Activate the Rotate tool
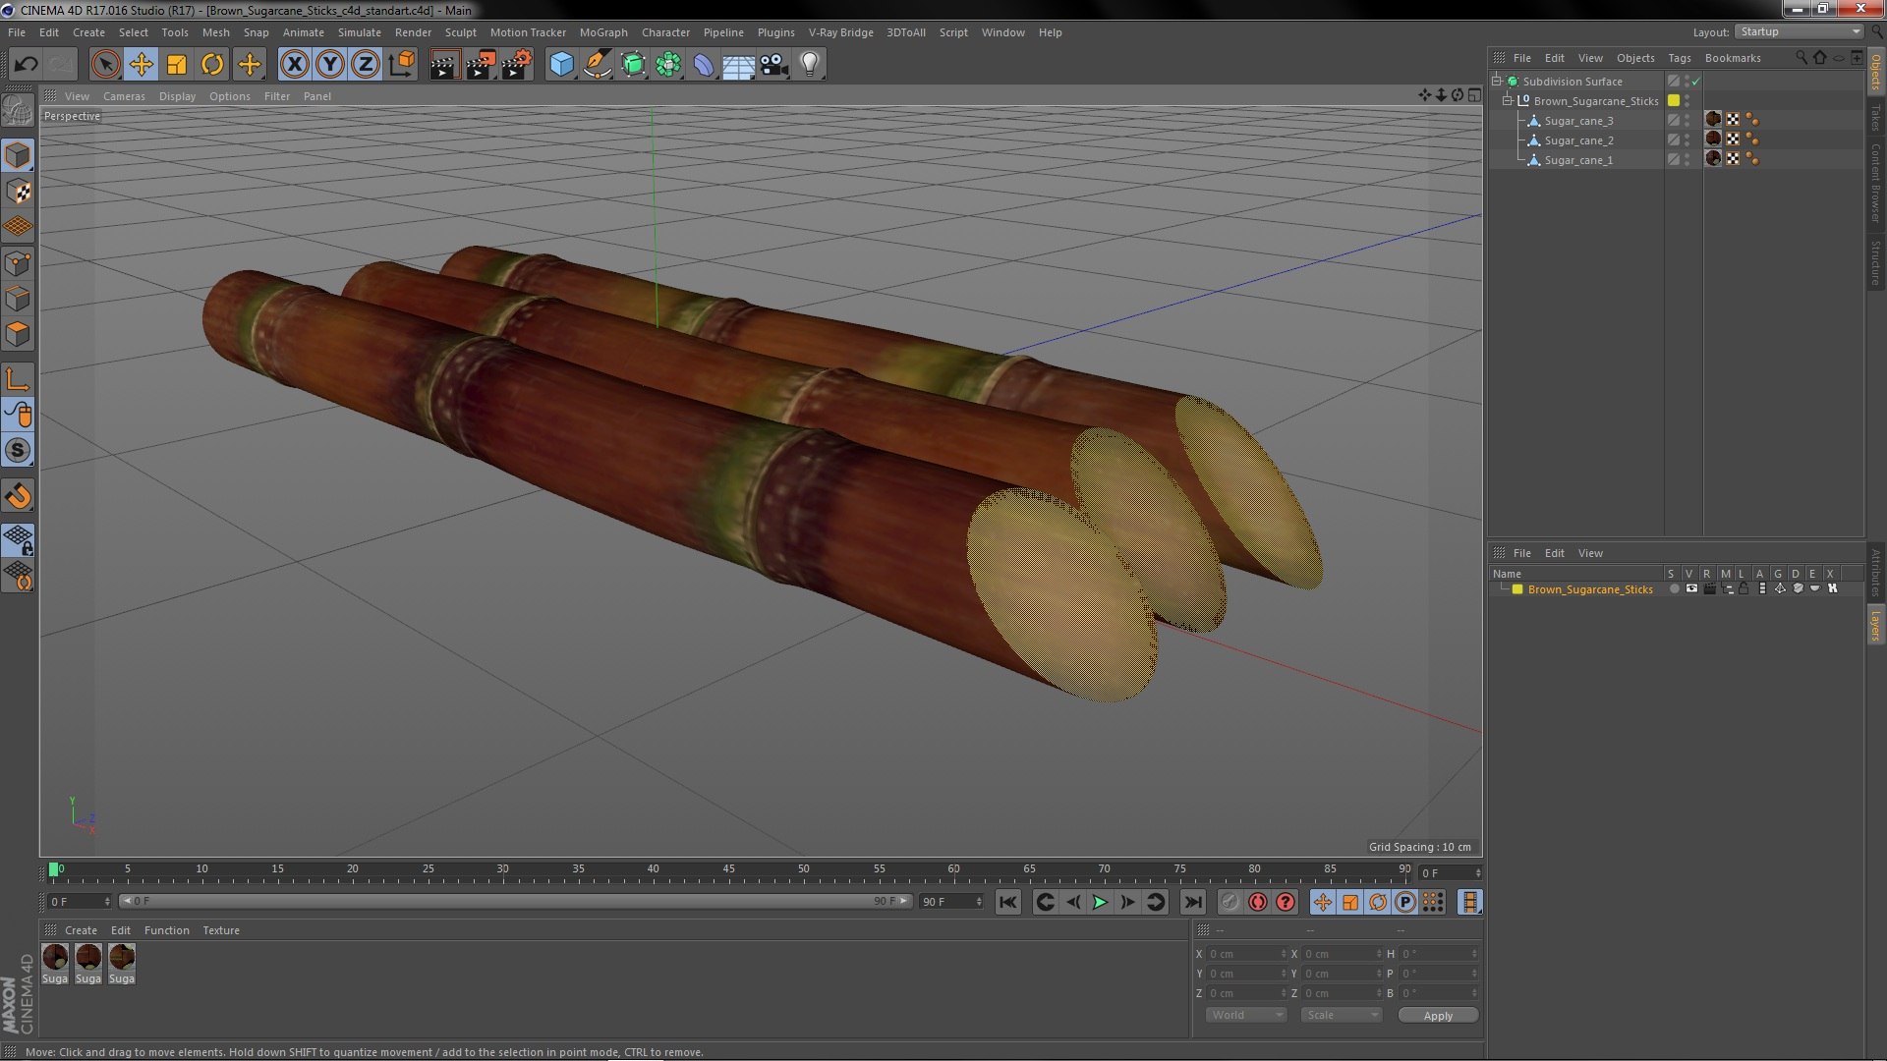The width and height of the screenshot is (1887, 1061). tap(212, 65)
